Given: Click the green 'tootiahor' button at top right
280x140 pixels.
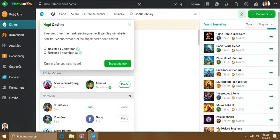Looking at the screenshot, I should coord(262,14).
